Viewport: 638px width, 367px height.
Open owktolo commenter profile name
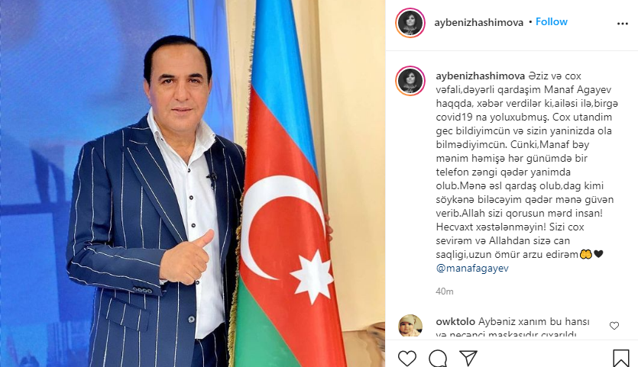[455, 321]
